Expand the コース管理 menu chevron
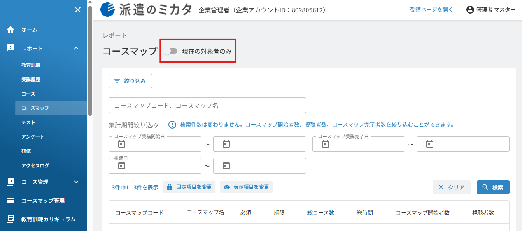This screenshot has height=231, width=522. coord(76,182)
